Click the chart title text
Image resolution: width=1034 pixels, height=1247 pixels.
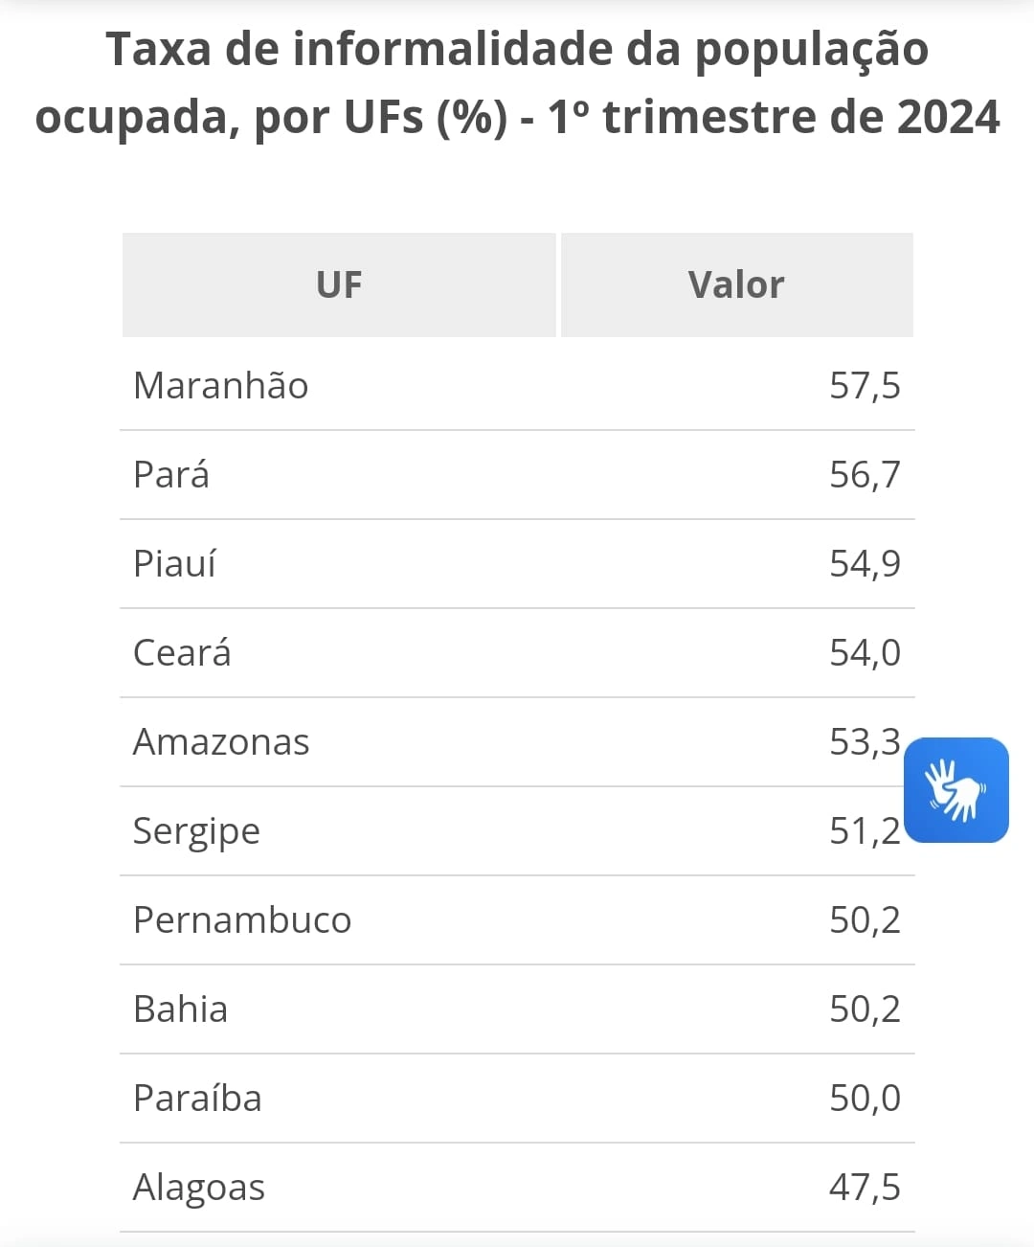(x=517, y=82)
